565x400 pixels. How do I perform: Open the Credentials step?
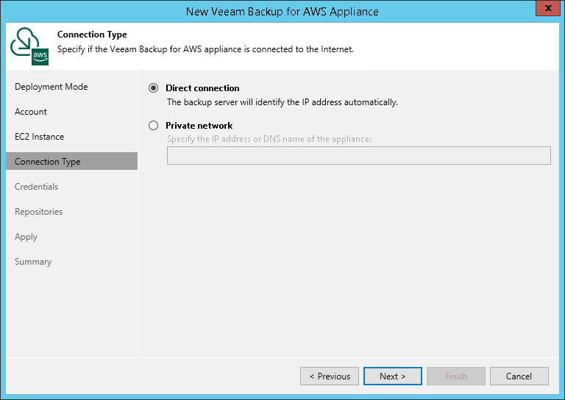36,187
